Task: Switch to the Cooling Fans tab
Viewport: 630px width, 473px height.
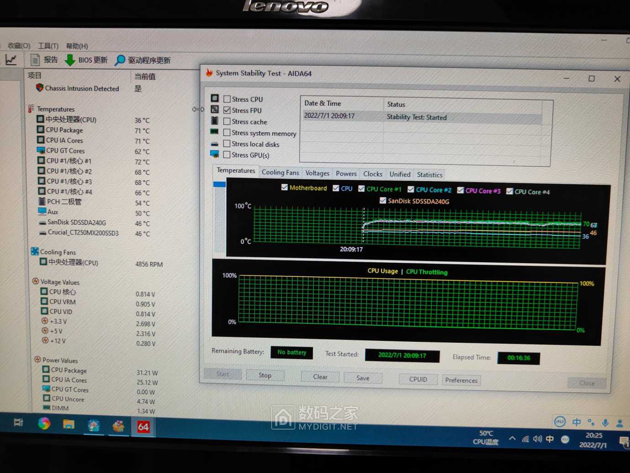Action: [x=280, y=172]
